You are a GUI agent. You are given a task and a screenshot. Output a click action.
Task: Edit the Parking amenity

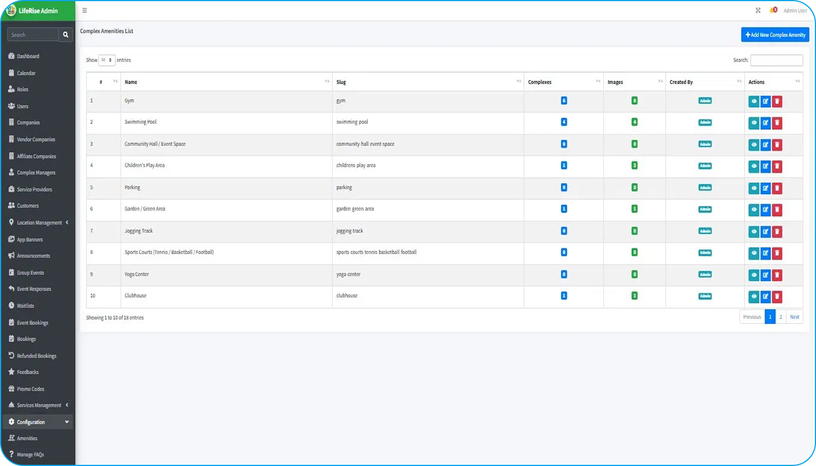(x=765, y=188)
